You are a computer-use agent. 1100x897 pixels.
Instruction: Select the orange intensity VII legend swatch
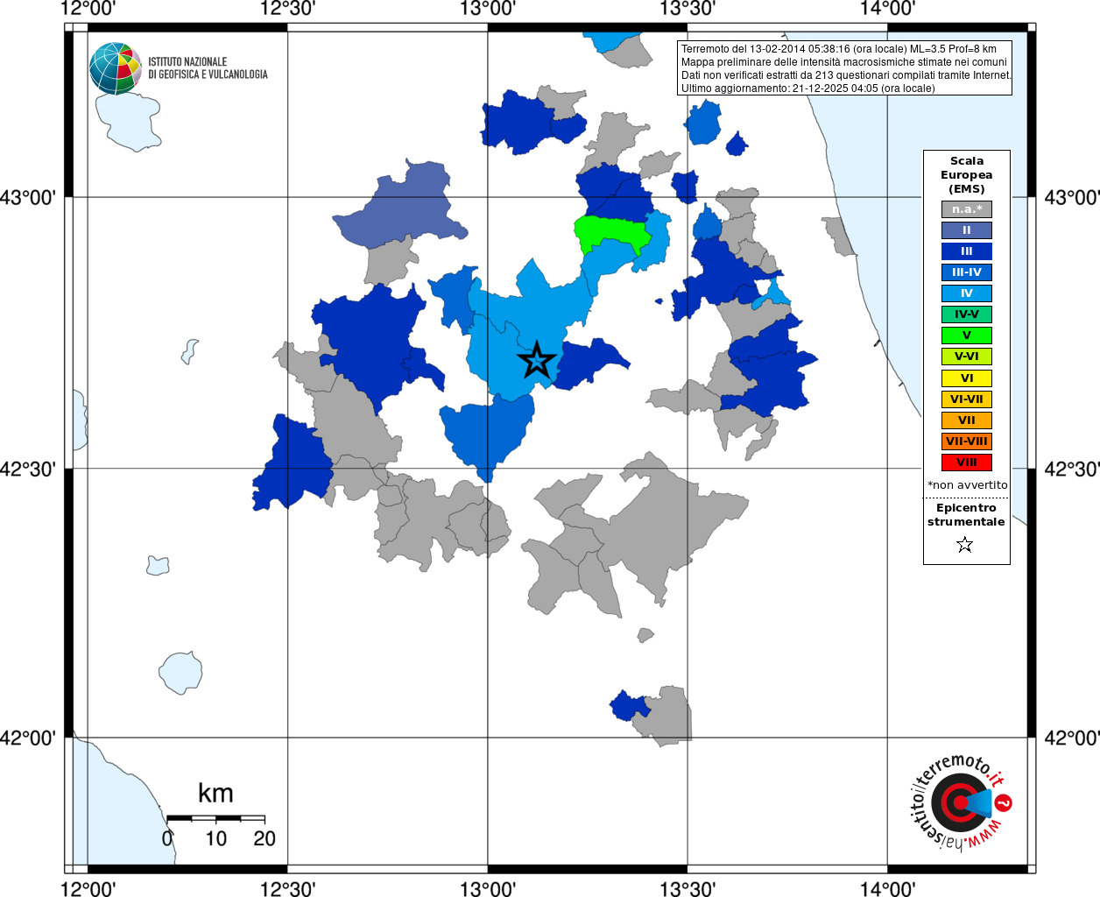point(967,420)
